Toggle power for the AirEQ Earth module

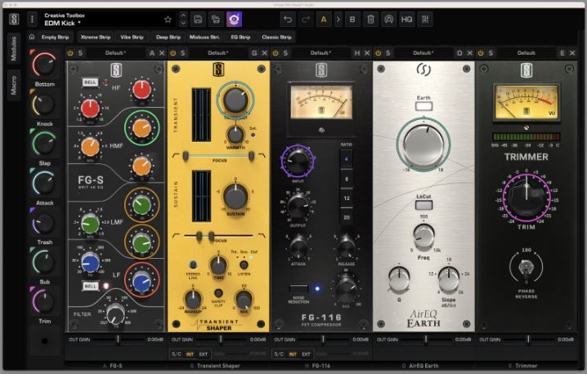pos(378,53)
